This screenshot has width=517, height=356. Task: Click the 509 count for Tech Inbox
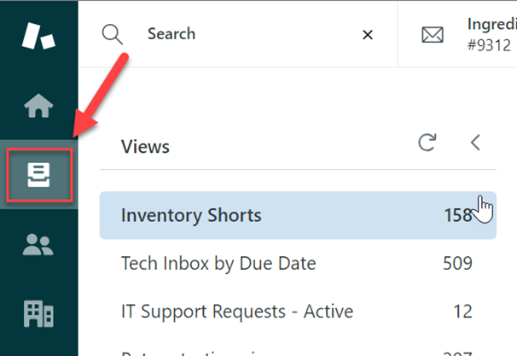pos(457,263)
